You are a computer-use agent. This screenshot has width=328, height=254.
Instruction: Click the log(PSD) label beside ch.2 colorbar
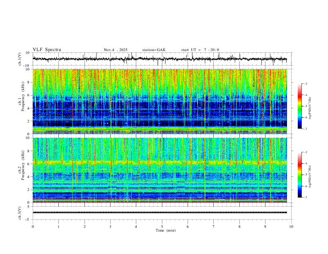click(x=310, y=177)
